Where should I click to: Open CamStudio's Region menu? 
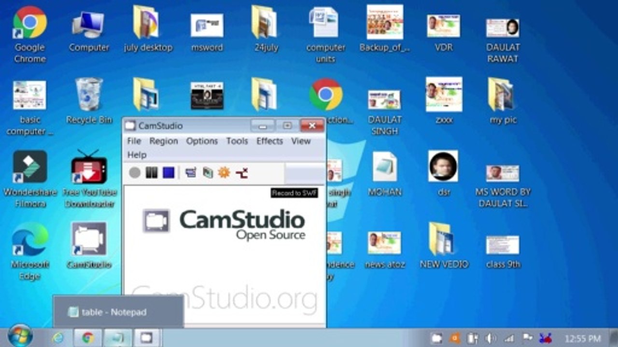[164, 141]
